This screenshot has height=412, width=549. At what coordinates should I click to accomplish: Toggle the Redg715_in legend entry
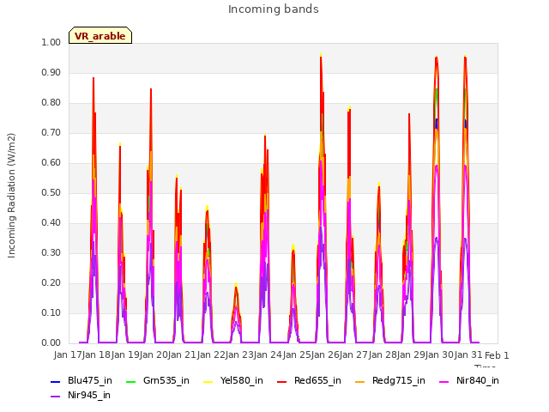coord(392,380)
